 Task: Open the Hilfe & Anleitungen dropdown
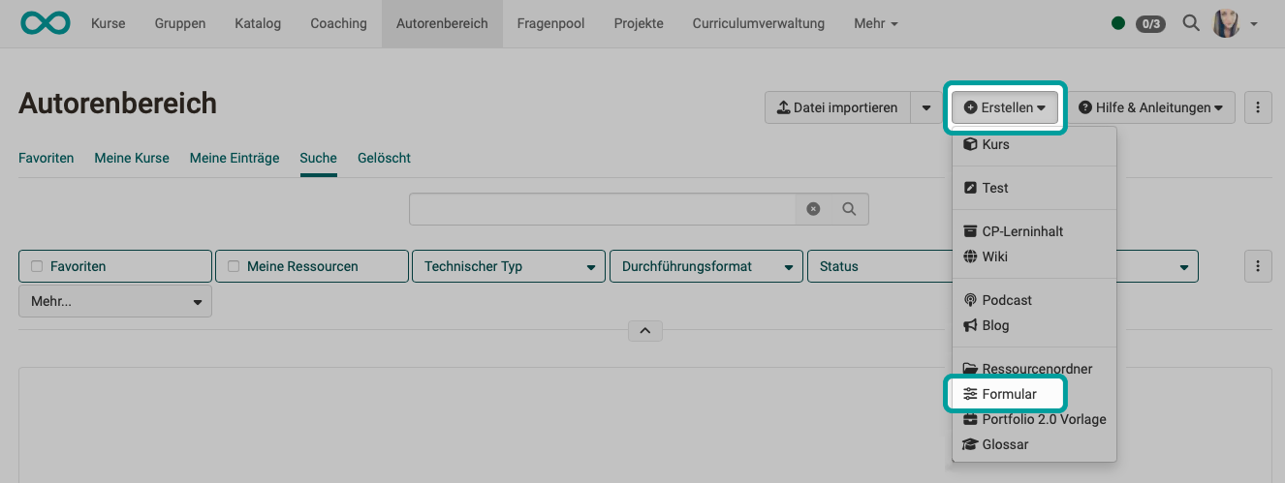click(x=1150, y=107)
